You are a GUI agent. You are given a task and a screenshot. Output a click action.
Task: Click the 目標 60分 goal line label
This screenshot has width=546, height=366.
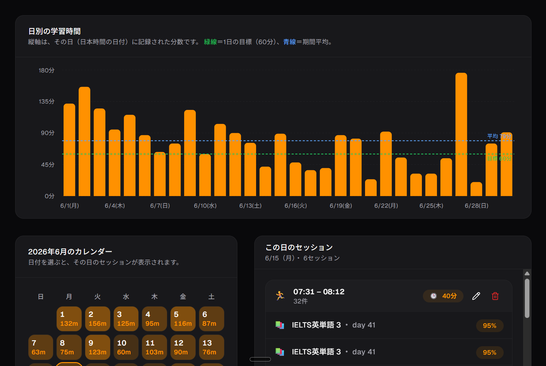[499, 159]
